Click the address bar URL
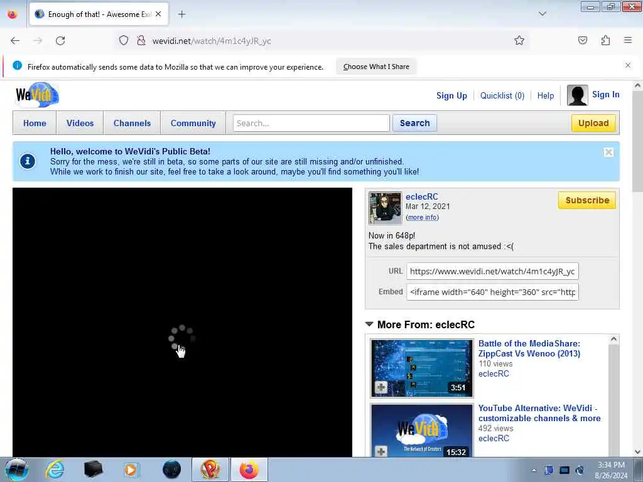The width and height of the screenshot is (643, 482). click(212, 41)
